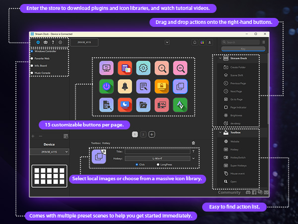Image resolution: width=298 pixels, height=224 pixels.
Task: Select the red night mode monitor key
Action: point(125,105)
